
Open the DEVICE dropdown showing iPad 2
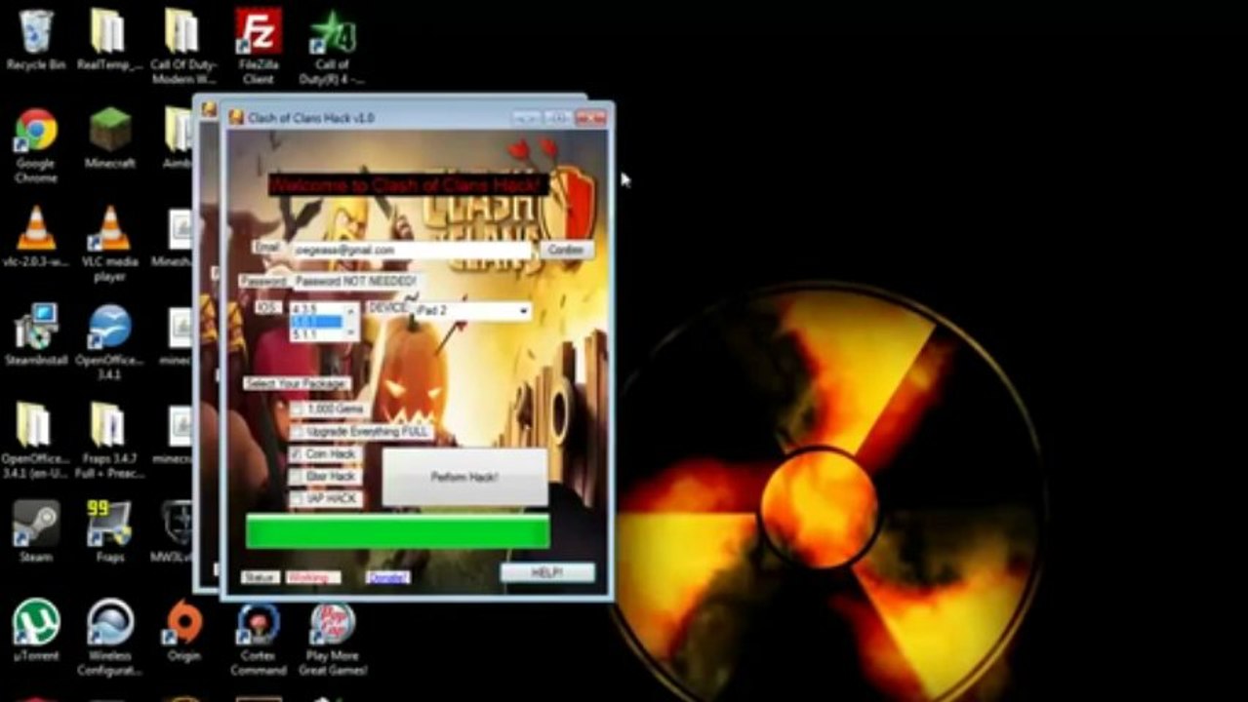472,310
